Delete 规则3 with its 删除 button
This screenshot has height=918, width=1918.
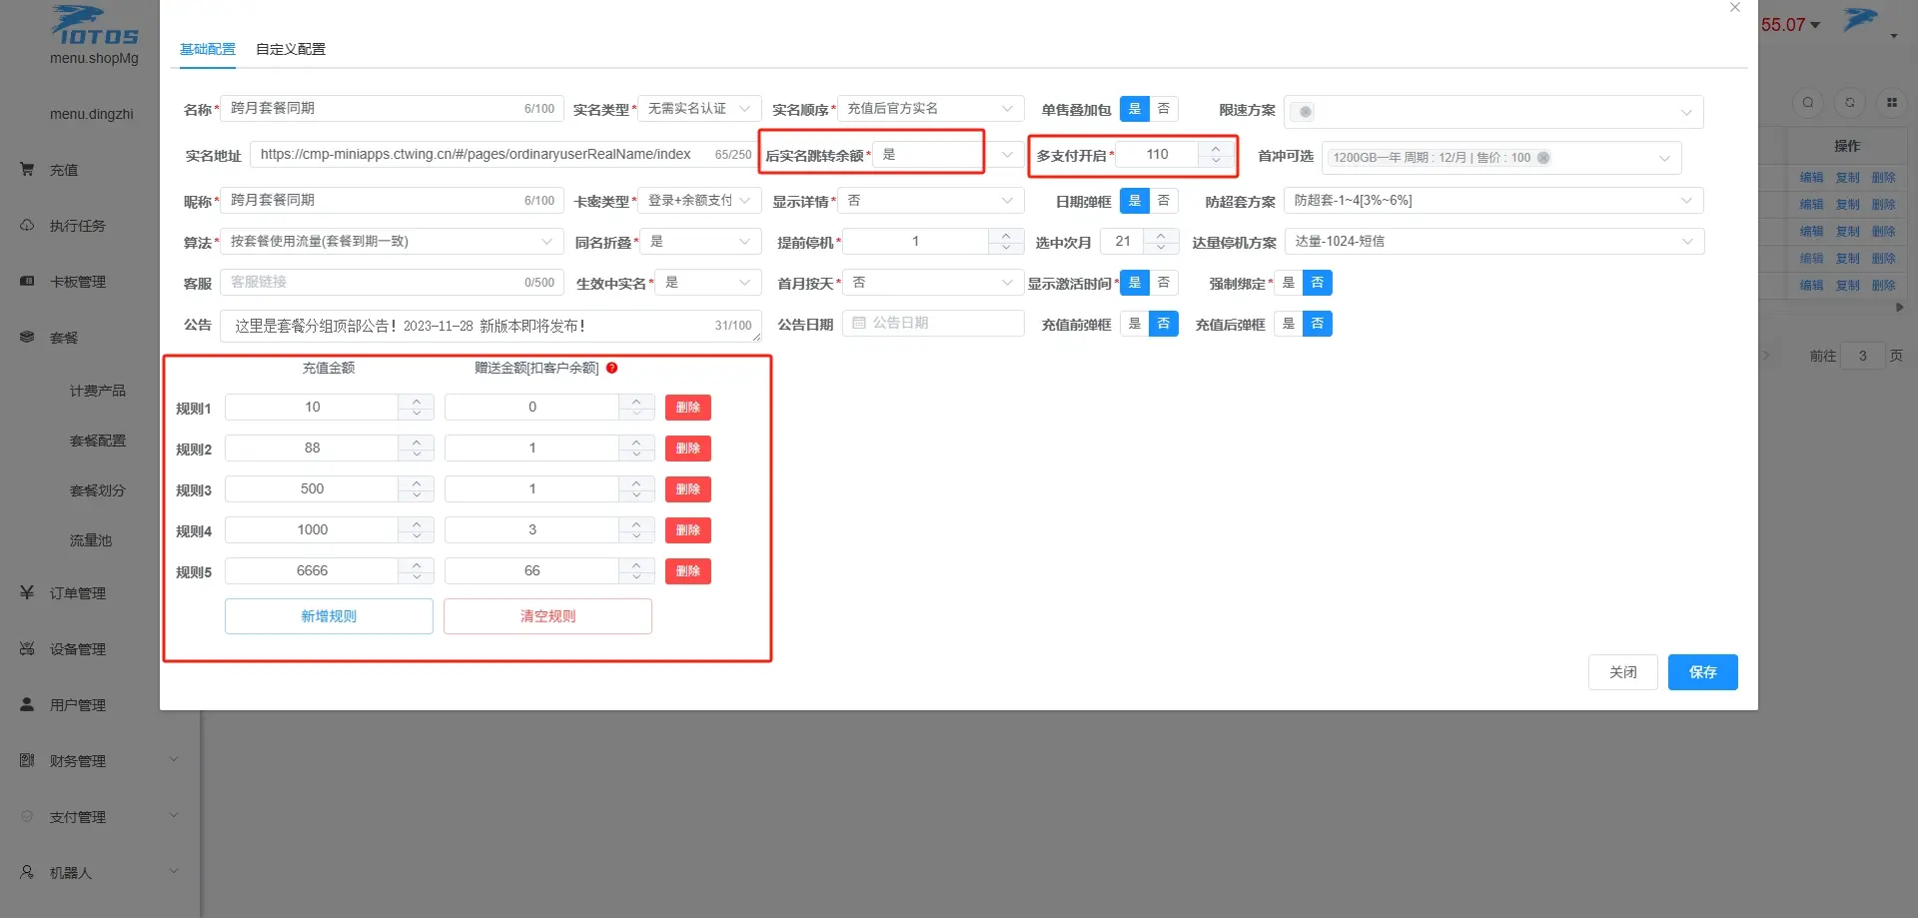(688, 489)
